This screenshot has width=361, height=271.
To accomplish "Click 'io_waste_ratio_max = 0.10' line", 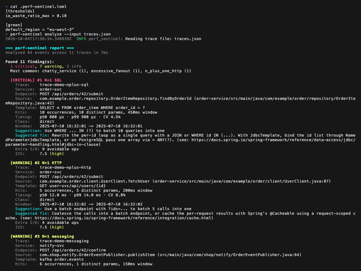I will [36, 16].
